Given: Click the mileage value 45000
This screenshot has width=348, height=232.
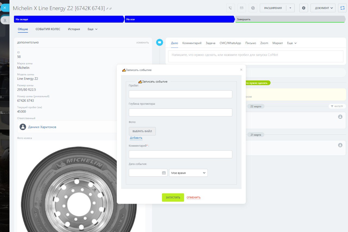Looking at the screenshot, I should pos(22,112).
